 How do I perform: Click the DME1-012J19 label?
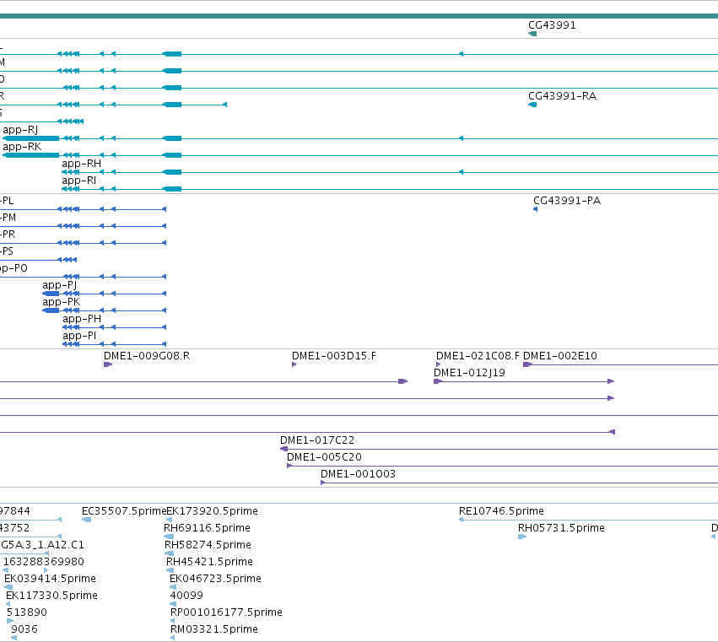pyautogui.click(x=469, y=373)
